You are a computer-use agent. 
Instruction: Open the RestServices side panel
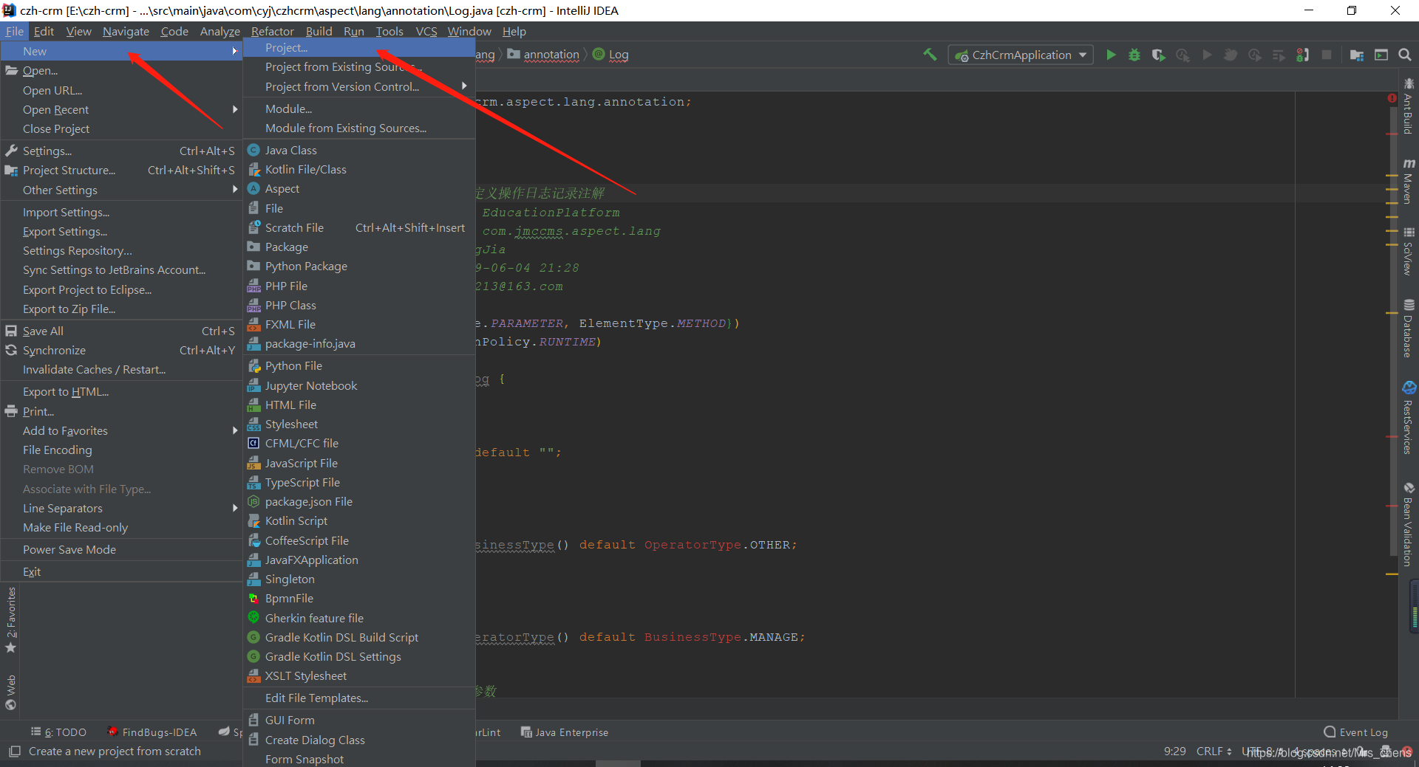[1409, 418]
